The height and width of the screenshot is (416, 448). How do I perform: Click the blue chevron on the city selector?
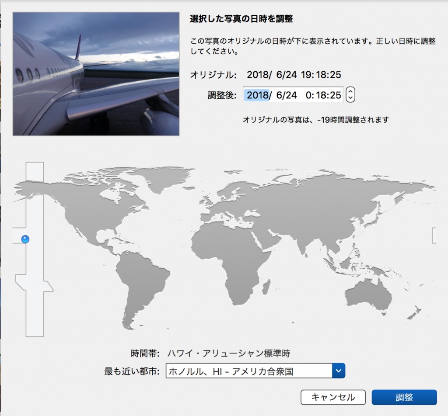[x=339, y=371]
